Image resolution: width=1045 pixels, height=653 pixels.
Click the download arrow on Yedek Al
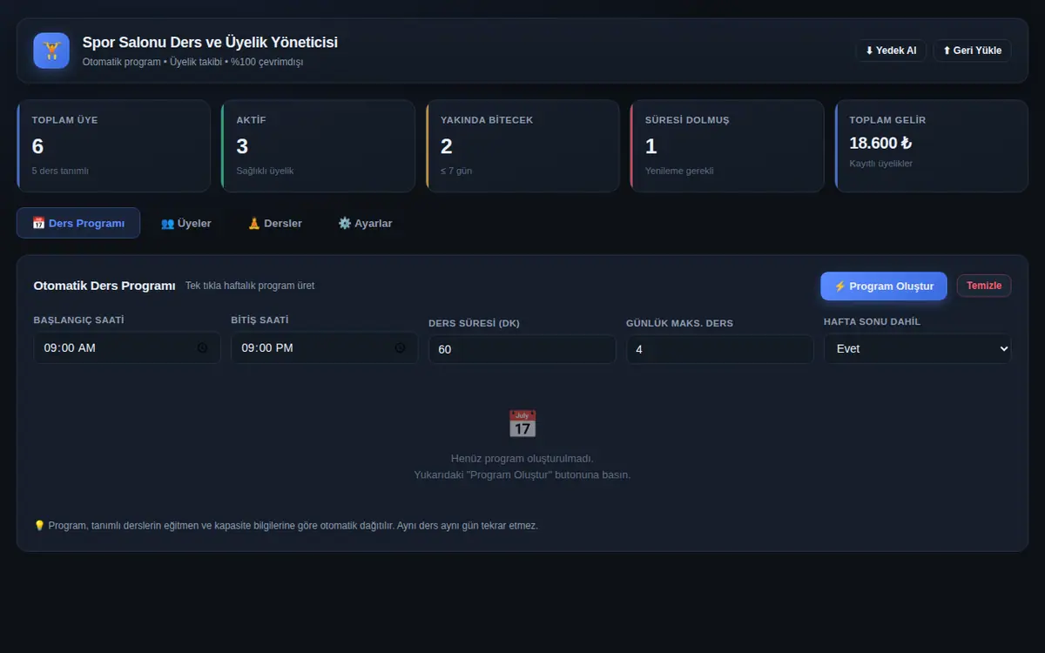pos(869,50)
